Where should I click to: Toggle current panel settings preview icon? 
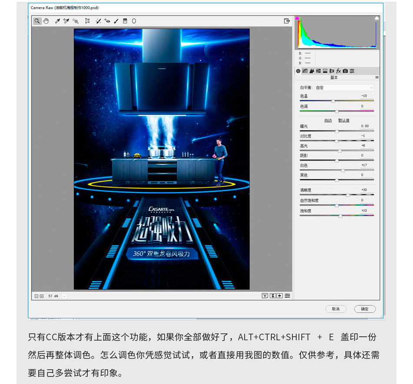point(287,296)
